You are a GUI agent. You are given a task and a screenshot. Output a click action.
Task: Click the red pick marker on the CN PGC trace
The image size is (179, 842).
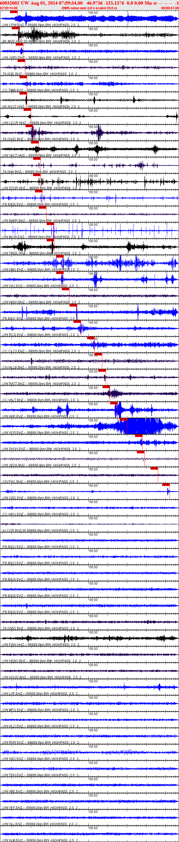tap(154, 468)
